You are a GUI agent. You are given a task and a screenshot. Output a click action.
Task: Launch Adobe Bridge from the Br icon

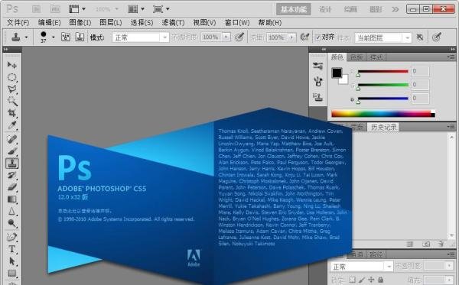[36, 9]
